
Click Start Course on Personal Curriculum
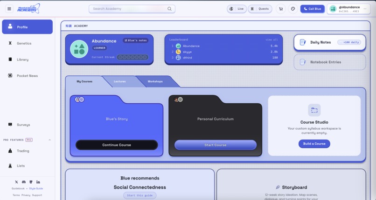pos(216,145)
